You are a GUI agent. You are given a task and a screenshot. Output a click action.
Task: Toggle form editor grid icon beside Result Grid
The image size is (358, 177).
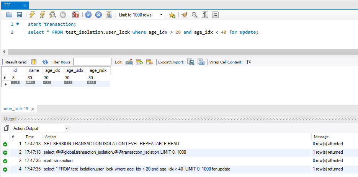click(34, 62)
